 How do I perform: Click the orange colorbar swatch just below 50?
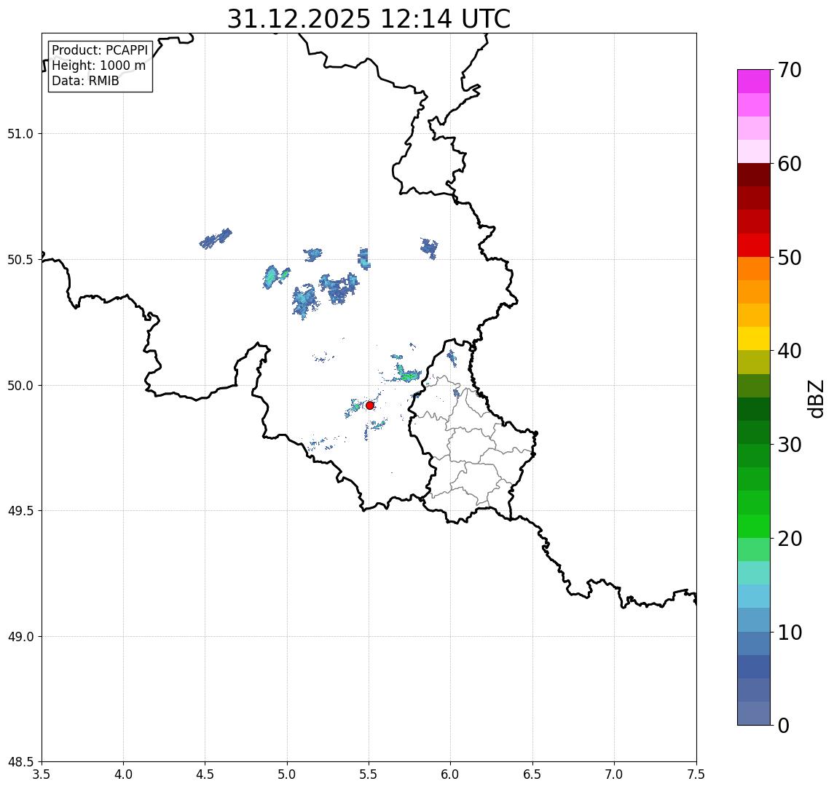coord(754,269)
